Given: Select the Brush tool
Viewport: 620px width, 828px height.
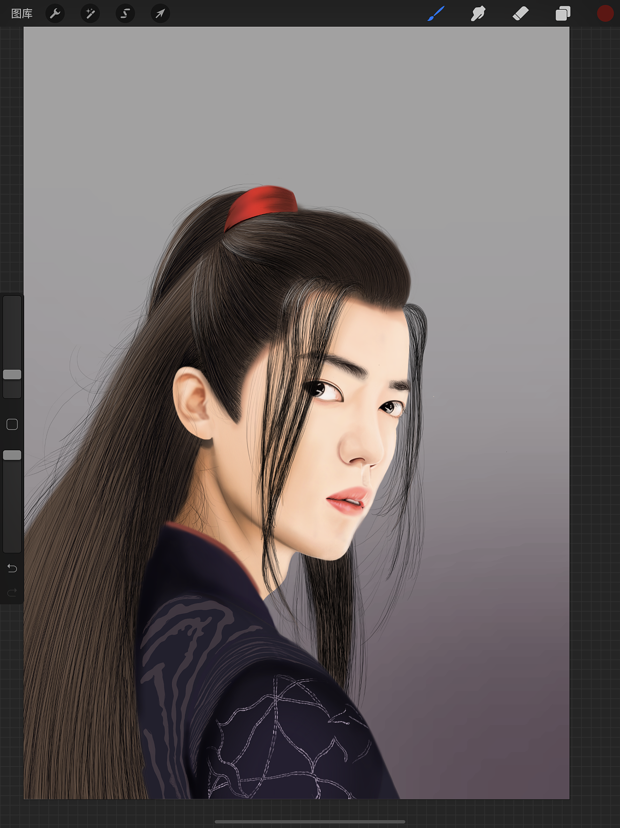Looking at the screenshot, I should (436, 14).
